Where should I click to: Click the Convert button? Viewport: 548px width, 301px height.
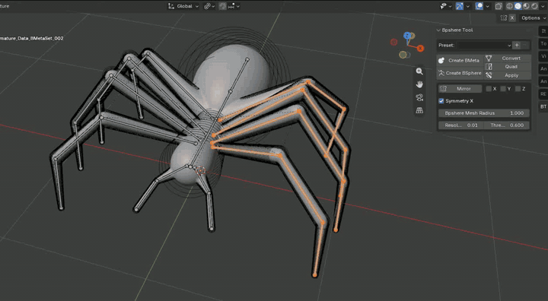pyautogui.click(x=508, y=59)
